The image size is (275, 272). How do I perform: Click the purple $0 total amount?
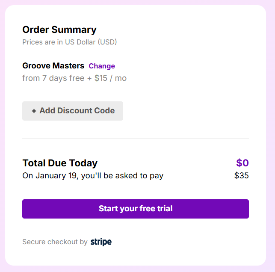point(242,163)
